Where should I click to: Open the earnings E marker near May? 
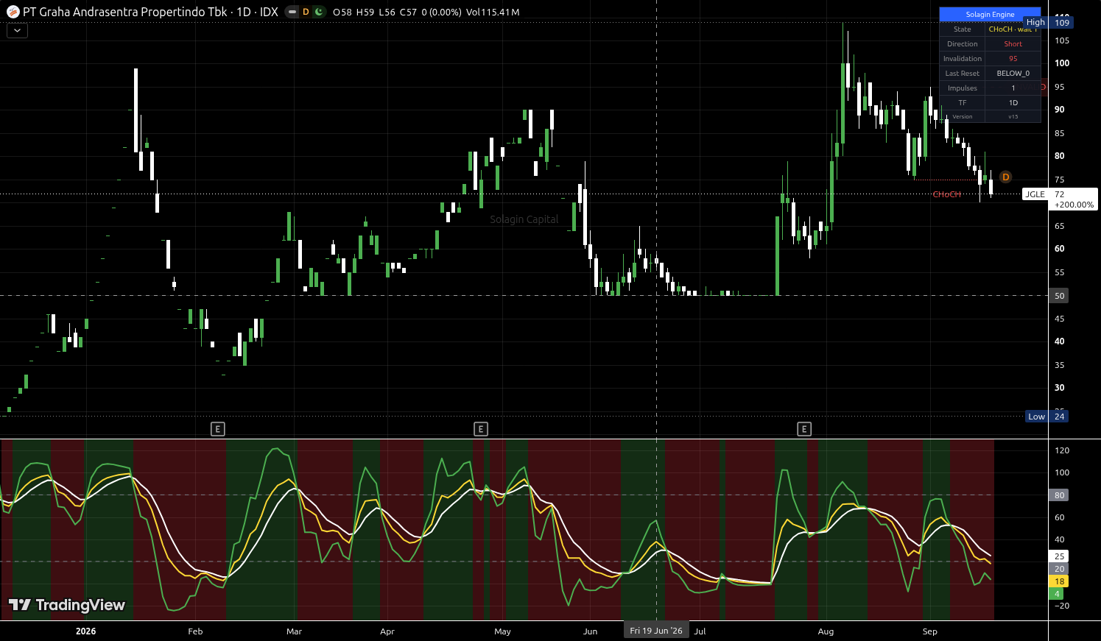481,429
